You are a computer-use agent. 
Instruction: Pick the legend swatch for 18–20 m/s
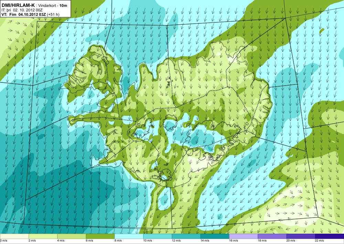pyautogui.click(x=272, y=236)
